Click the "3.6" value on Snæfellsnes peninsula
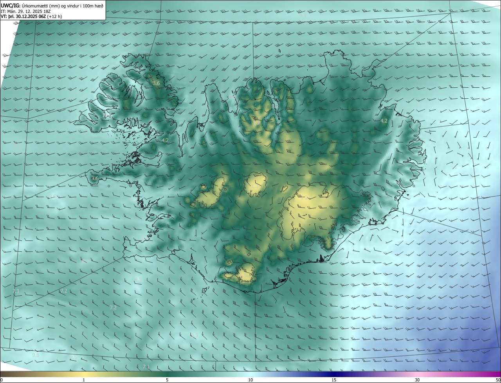Viewport: 501px width, 383px height. (x=95, y=178)
